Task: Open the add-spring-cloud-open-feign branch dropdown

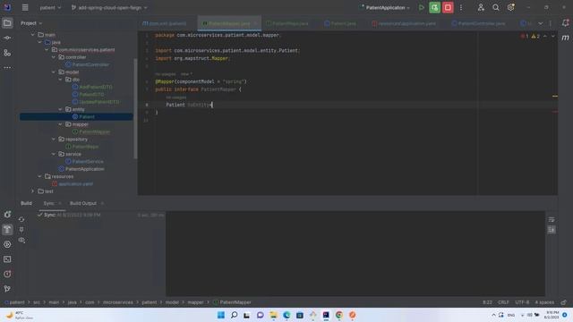Action: pyautogui.click(x=109, y=8)
